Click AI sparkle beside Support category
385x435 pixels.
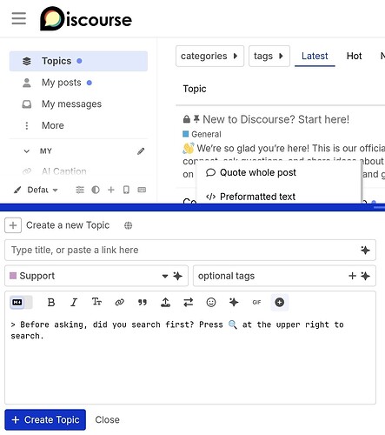177,276
